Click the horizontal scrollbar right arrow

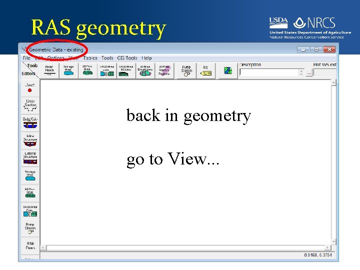tap(327, 247)
